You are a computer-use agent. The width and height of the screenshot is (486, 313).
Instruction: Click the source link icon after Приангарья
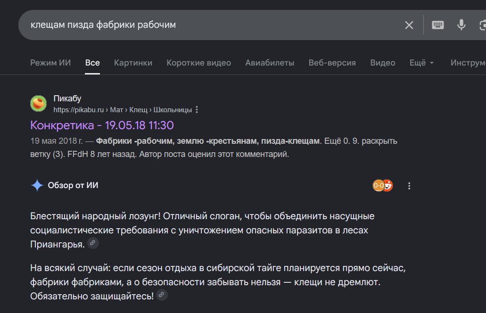click(93, 243)
